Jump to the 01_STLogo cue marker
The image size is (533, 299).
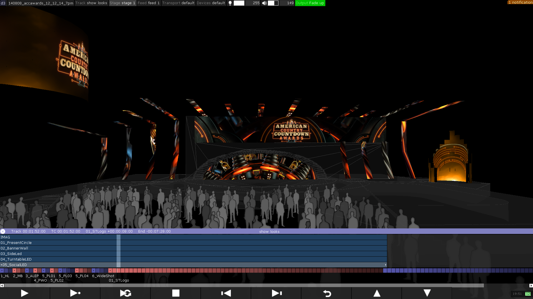[x=119, y=280]
